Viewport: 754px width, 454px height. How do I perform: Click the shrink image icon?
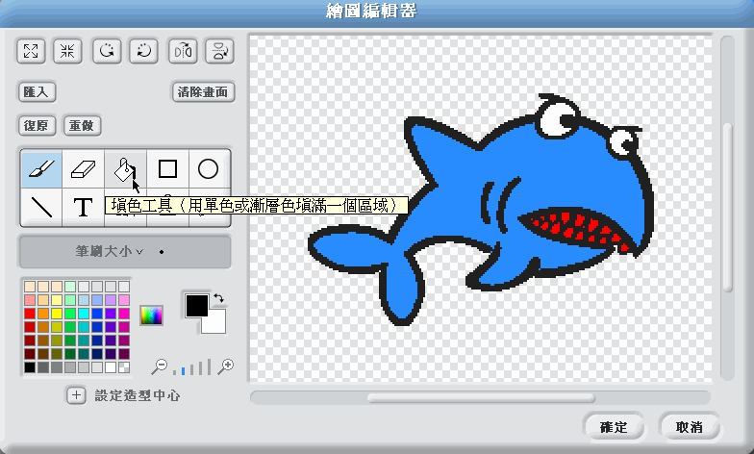point(68,51)
